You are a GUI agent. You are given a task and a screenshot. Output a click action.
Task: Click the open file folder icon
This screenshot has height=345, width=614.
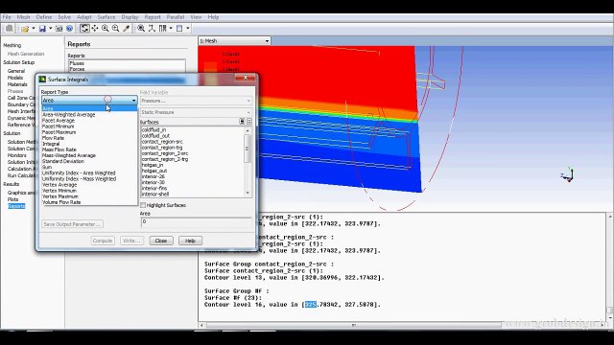click(x=25, y=29)
